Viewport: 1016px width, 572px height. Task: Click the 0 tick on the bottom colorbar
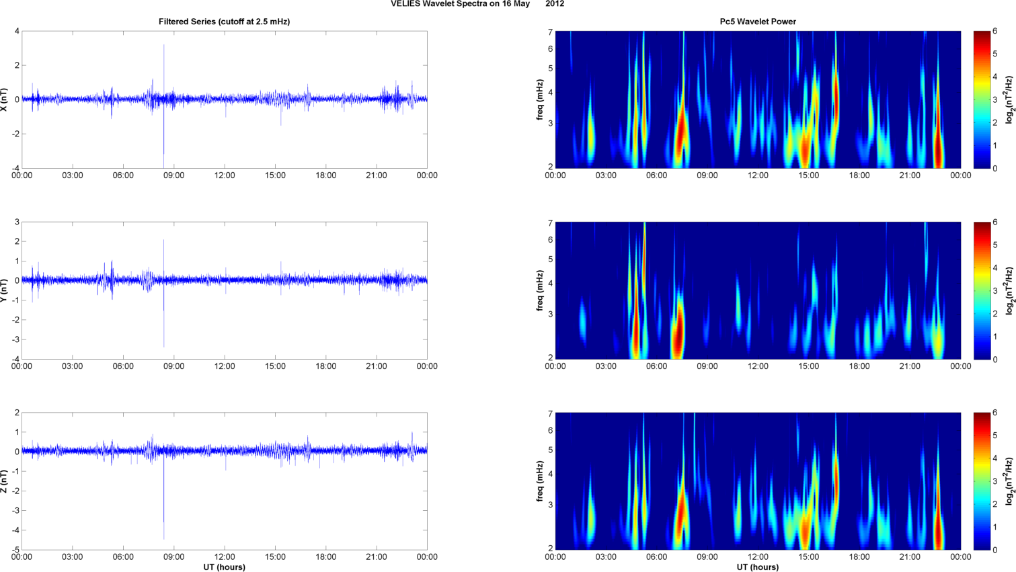click(x=995, y=550)
